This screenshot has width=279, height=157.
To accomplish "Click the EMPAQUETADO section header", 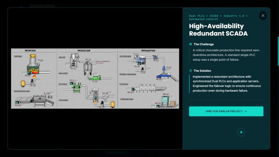I will click(148, 51).
